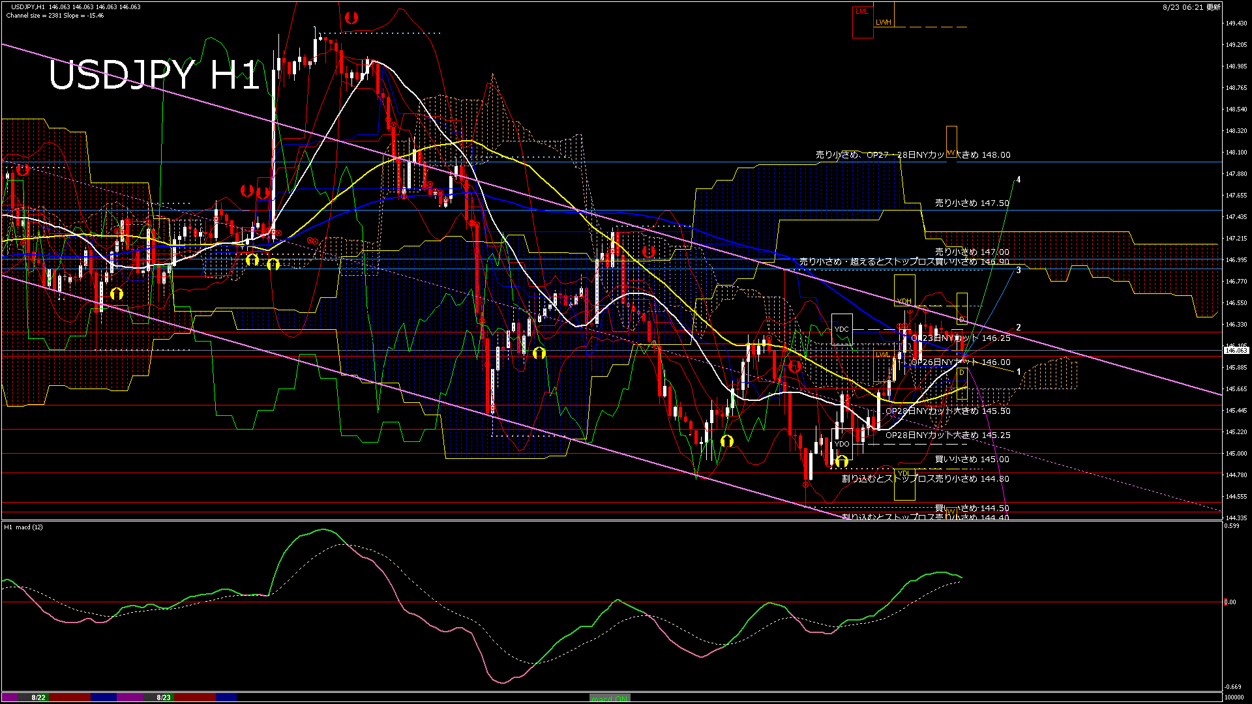The width and height of the screenshot is (1252, 704).
Task: Click the YDC yesterday-close label box
Action: [842, 329]
